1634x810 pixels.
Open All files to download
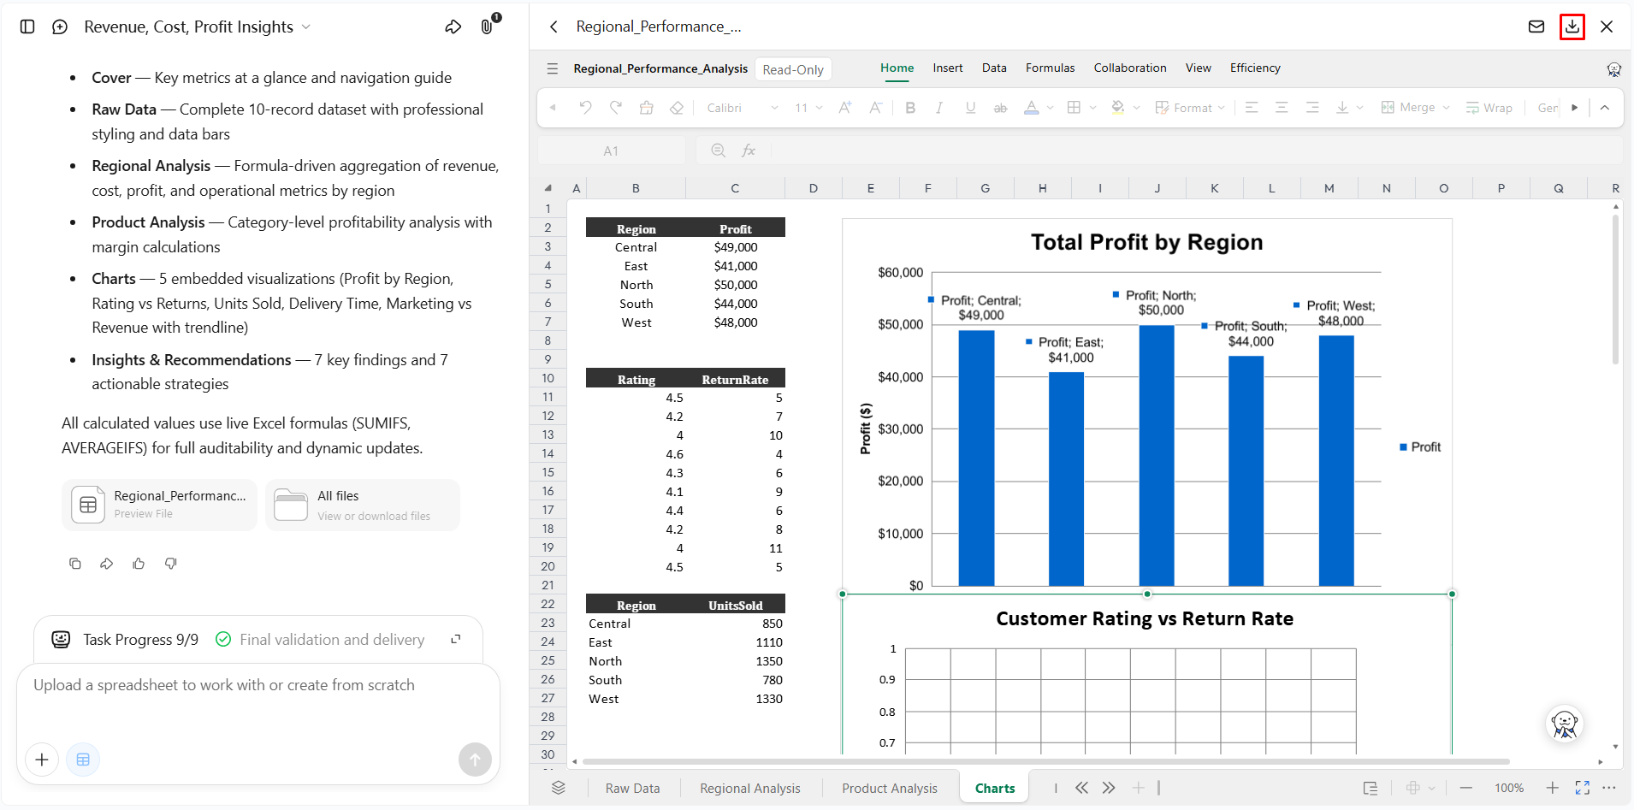[363, 505]
